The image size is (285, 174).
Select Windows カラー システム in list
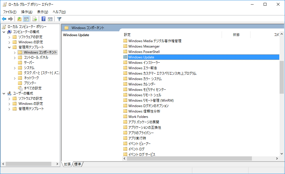coord(145,79)
